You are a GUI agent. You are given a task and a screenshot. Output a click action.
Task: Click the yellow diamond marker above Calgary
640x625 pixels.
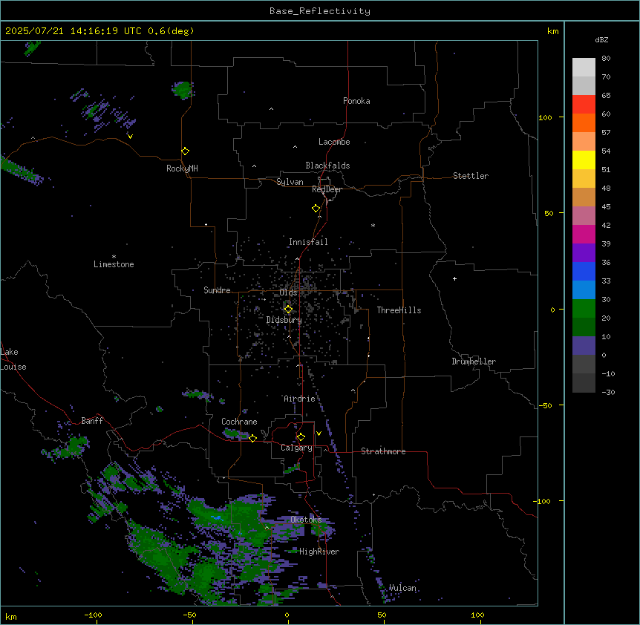pos(301,437)
